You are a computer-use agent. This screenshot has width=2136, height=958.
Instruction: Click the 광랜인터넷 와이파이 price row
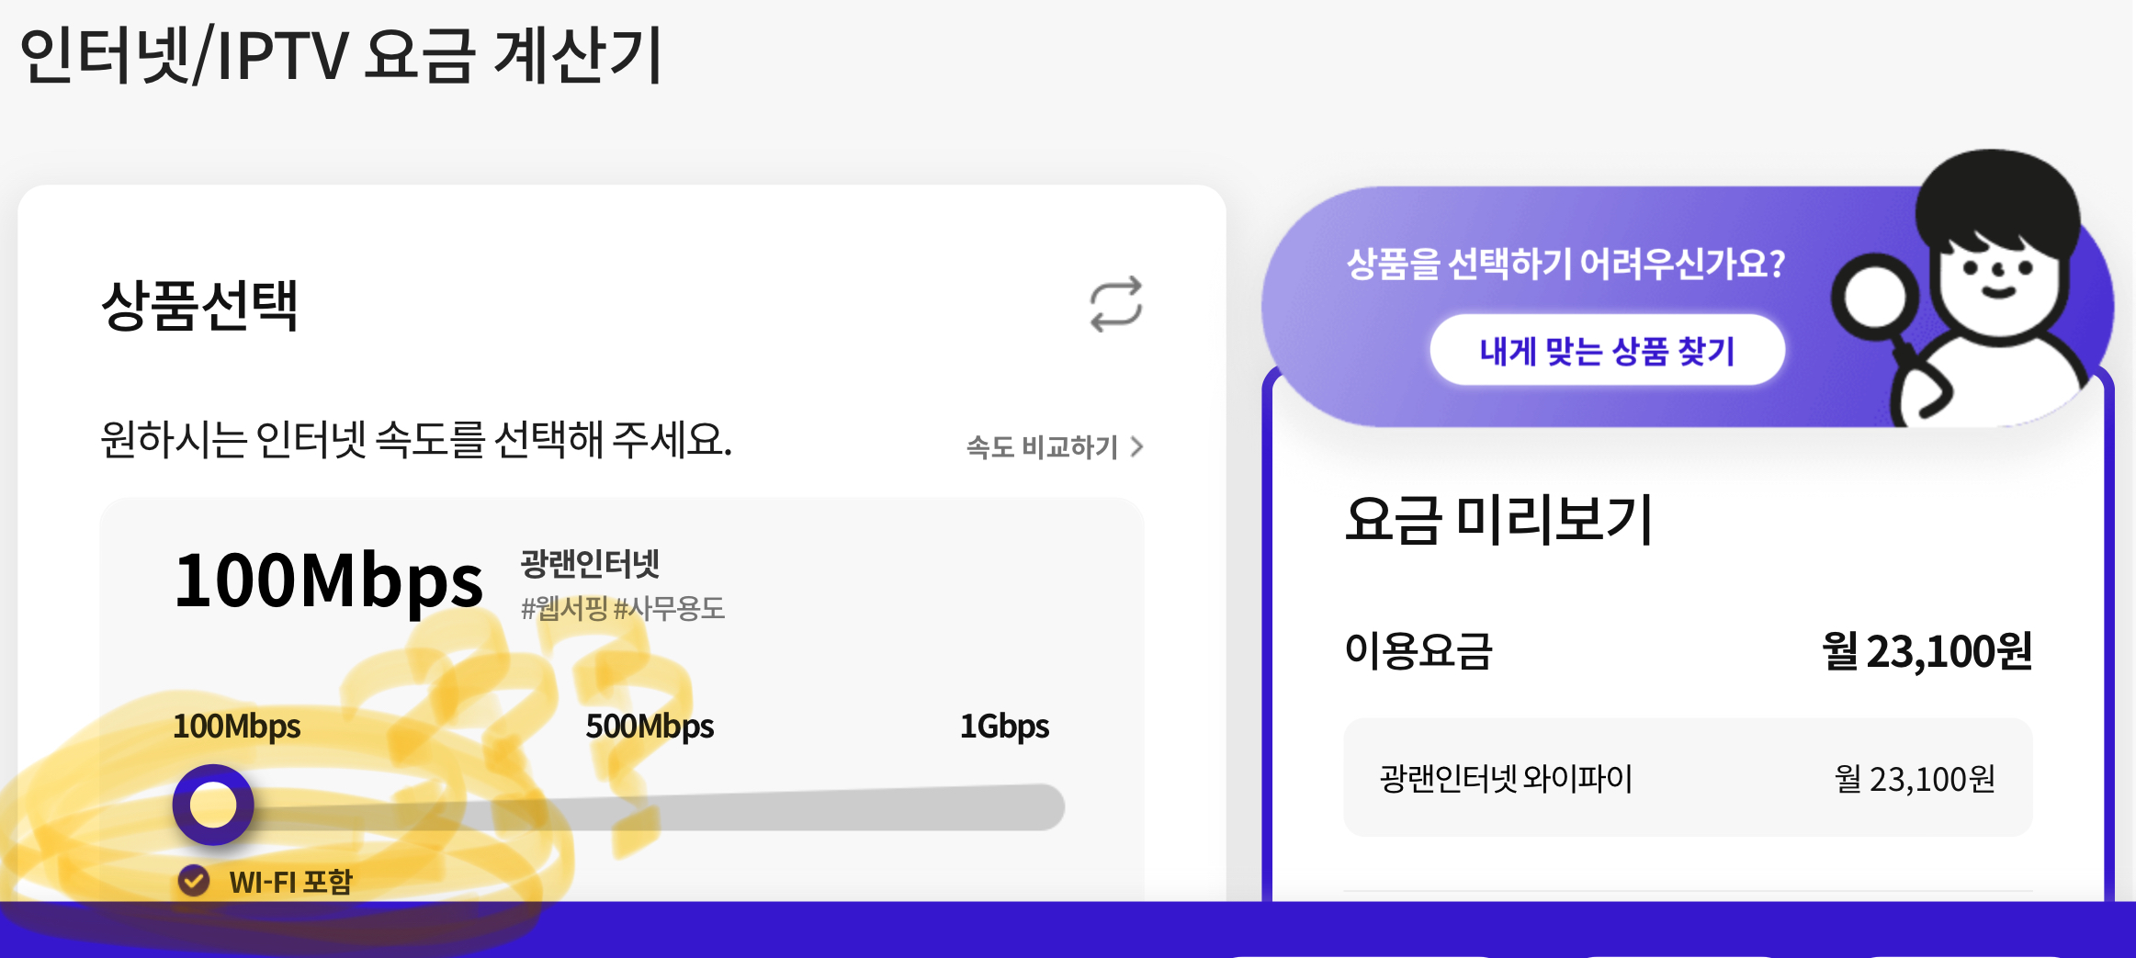pos(1687,778)
